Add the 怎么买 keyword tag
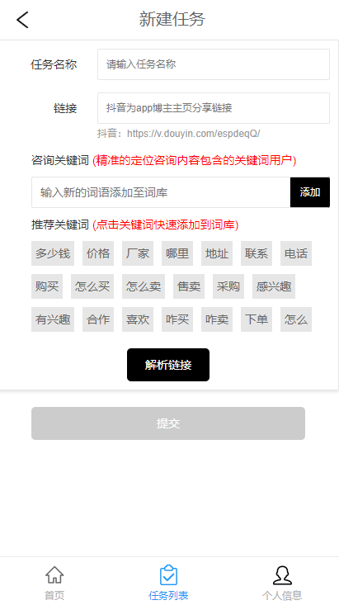 point(92,286)
